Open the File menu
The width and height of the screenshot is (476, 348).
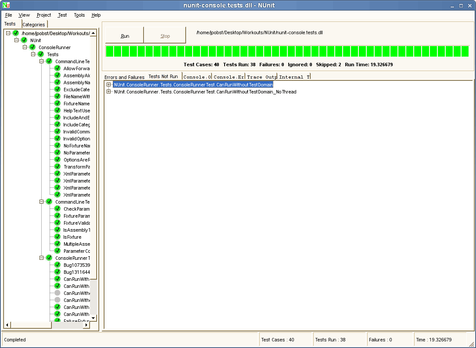(x=8, y=15)
